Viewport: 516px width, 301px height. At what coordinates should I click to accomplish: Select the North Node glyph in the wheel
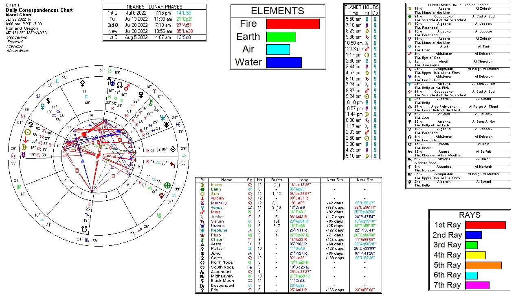[x=120, y=85]
